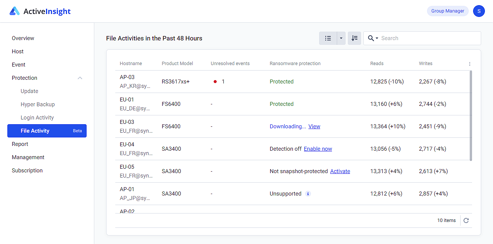Open the Subscription page
This screenshot has height=244, width=493.
[27, 171]
